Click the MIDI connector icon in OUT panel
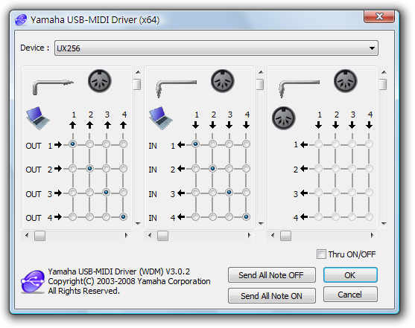This screenshot has height=328, width=415. pyautogui.click(x=100, y=81)
